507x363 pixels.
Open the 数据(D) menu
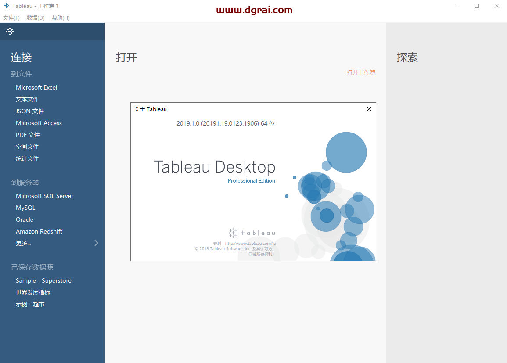click(36, 18)
